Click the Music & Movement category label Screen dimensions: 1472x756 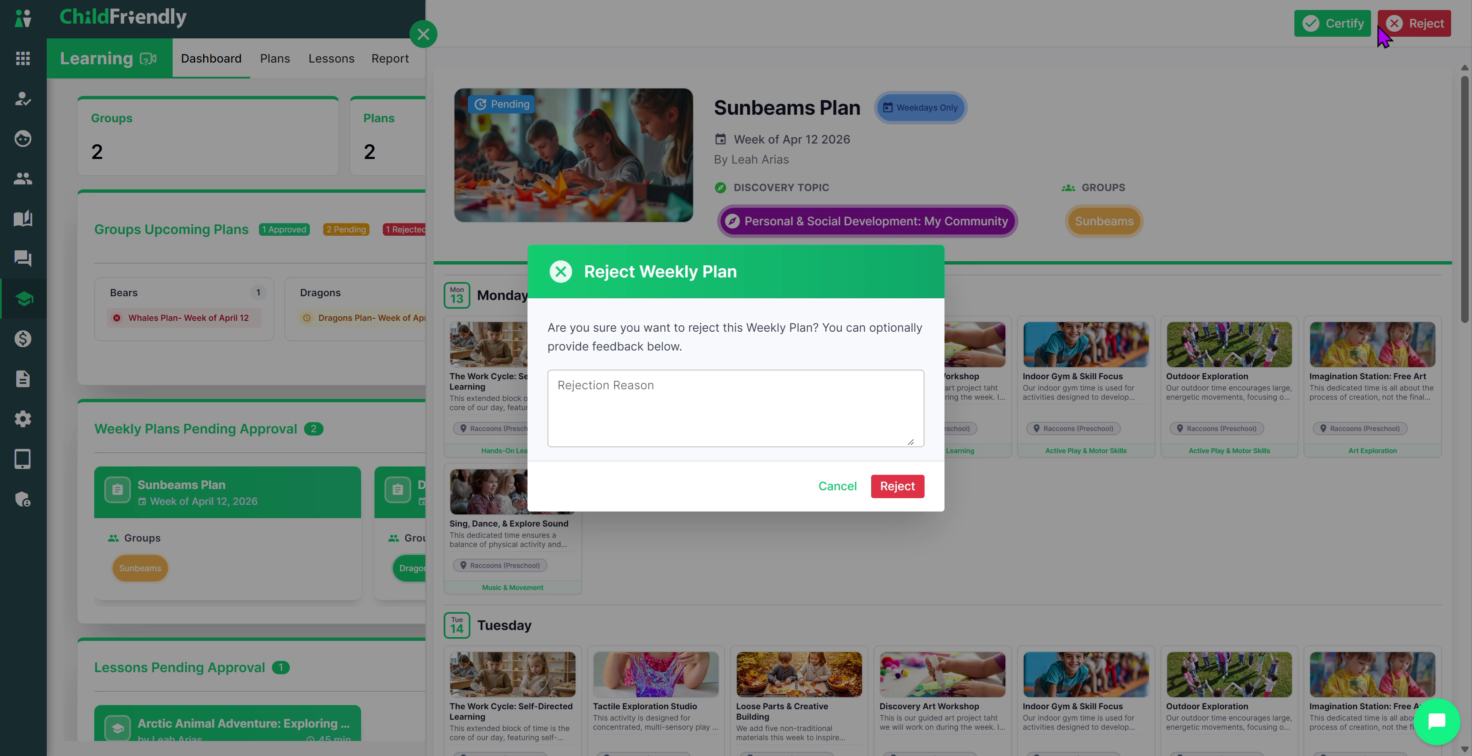(x=512, y=587)
